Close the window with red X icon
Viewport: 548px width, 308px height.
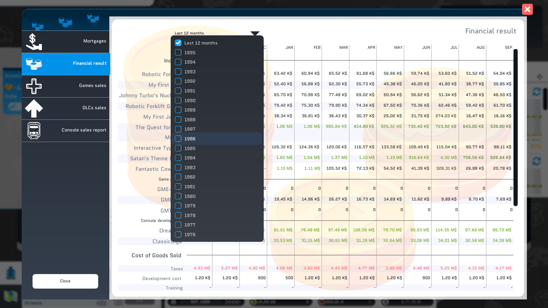coord(527,9)
